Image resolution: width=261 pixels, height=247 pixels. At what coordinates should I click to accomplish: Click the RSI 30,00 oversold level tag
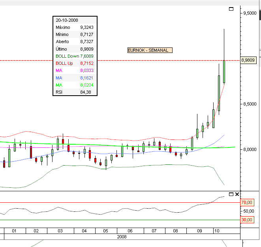(x=247, y=220)
